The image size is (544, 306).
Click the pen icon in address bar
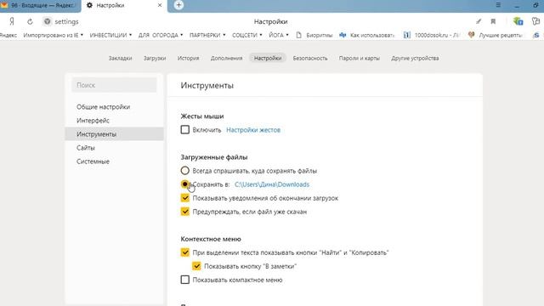tap(479, 21)
